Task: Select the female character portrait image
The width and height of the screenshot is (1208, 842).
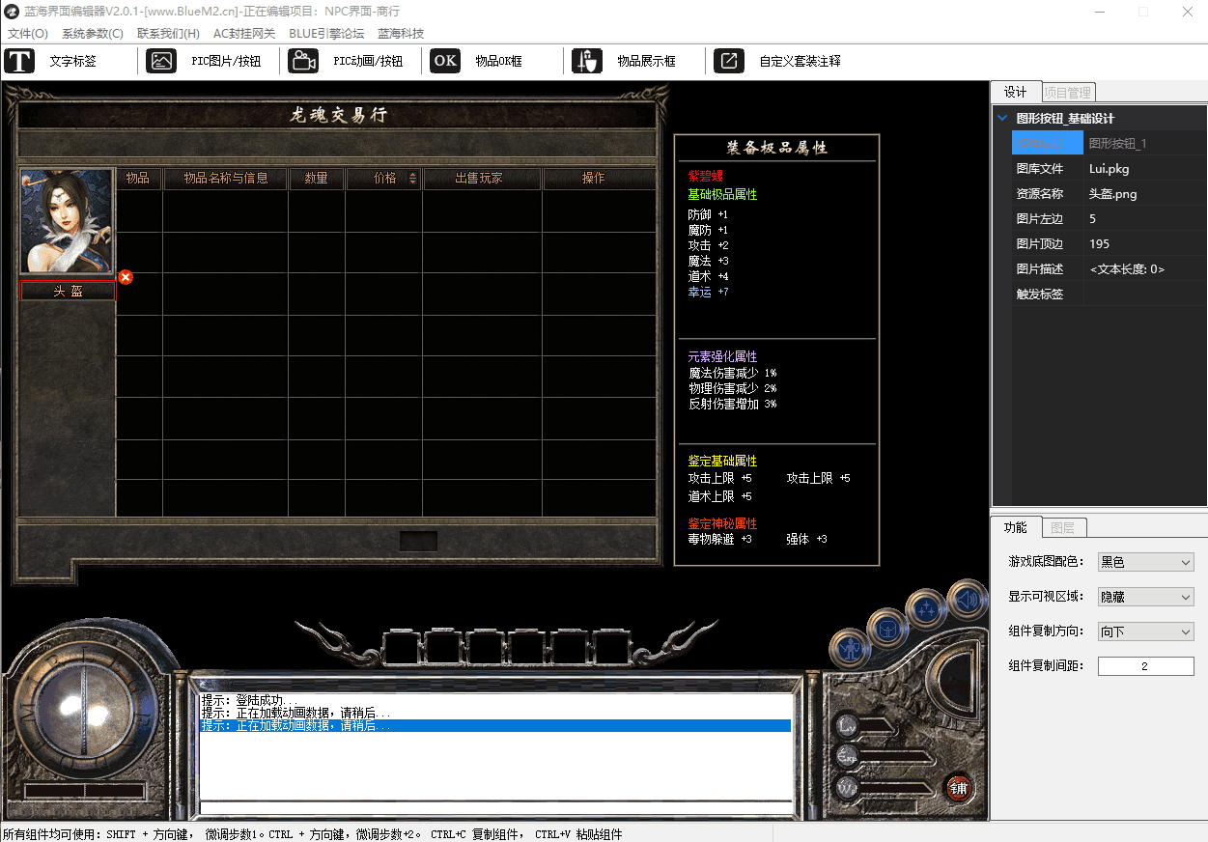Action: (x=67, y=222)
